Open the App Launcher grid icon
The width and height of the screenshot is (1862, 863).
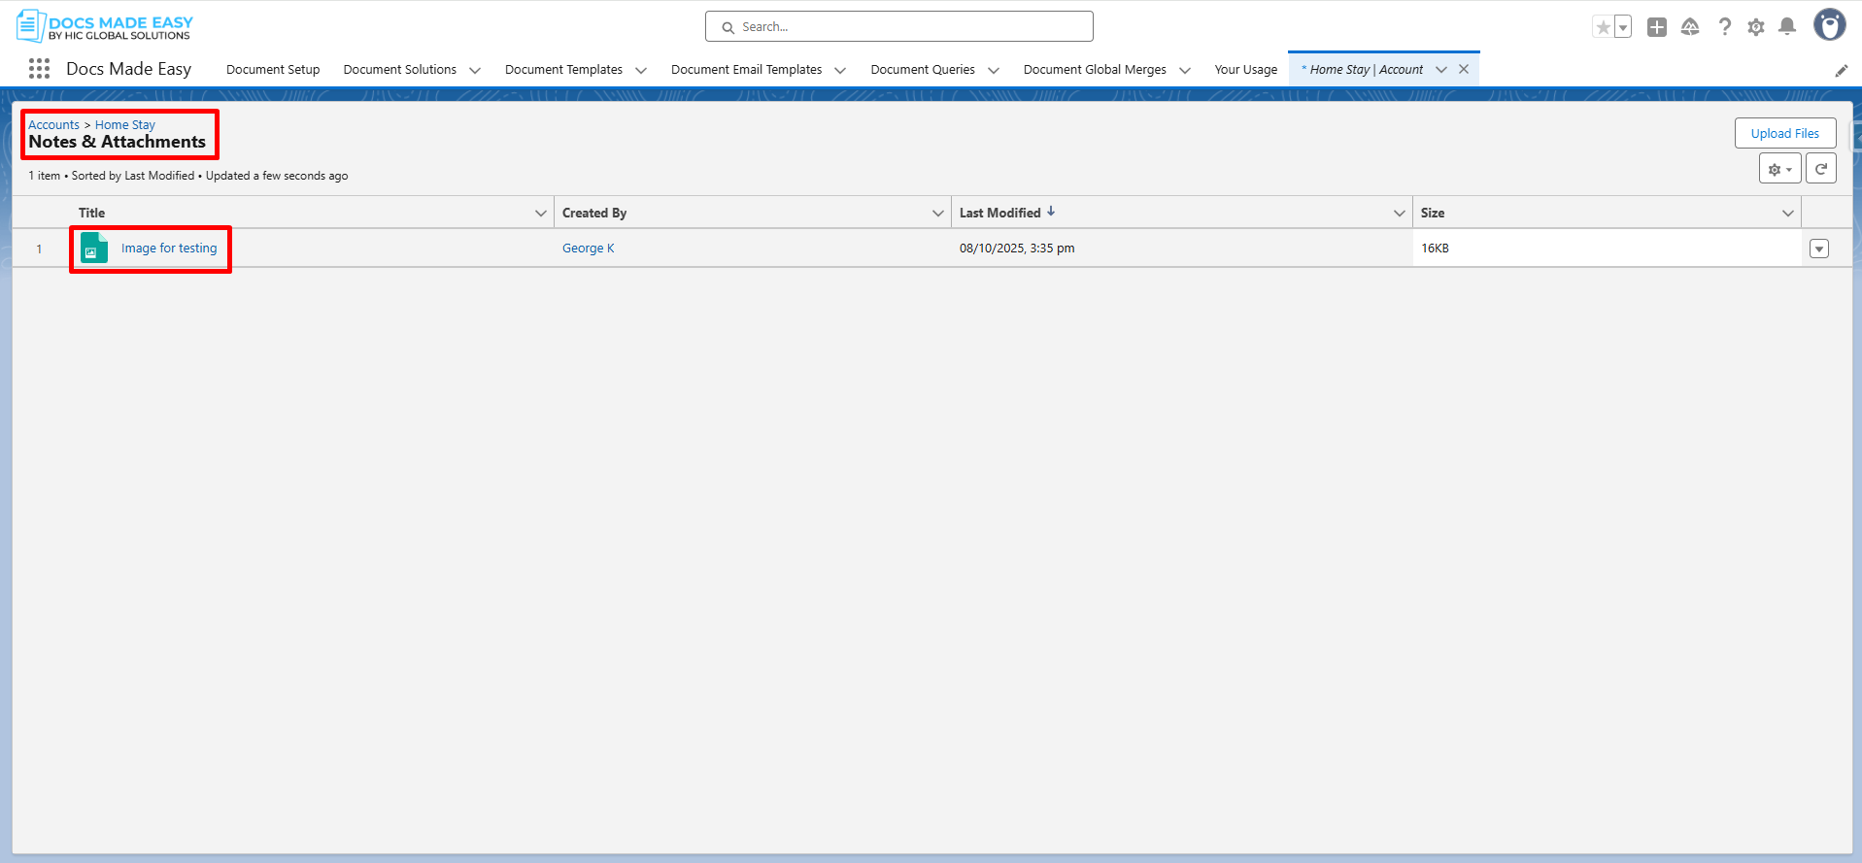pos(39,69)
